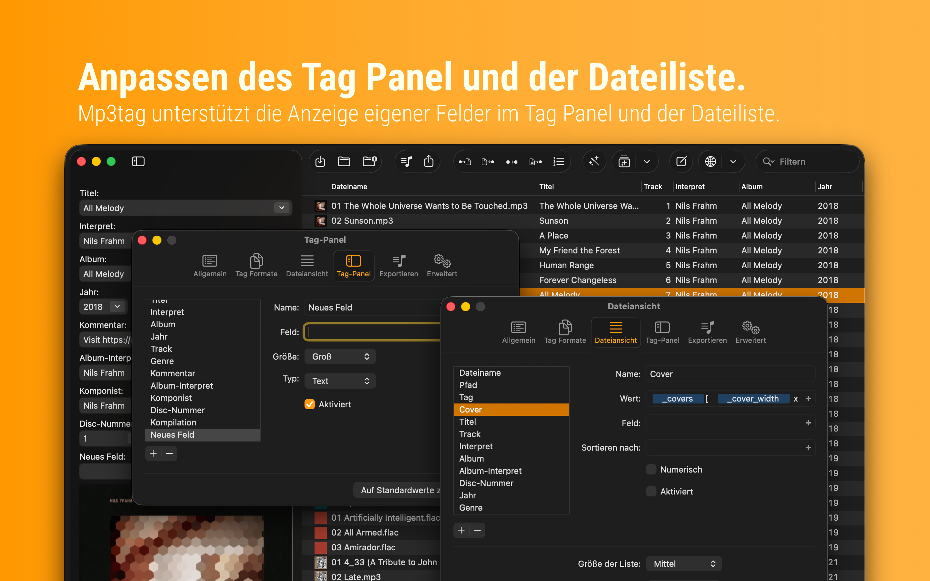This screenshot has height=581, width=930.
Task: Select Kommentar in Tag-Panel field list
Action: pyautogui.click(x=173, y=373)
